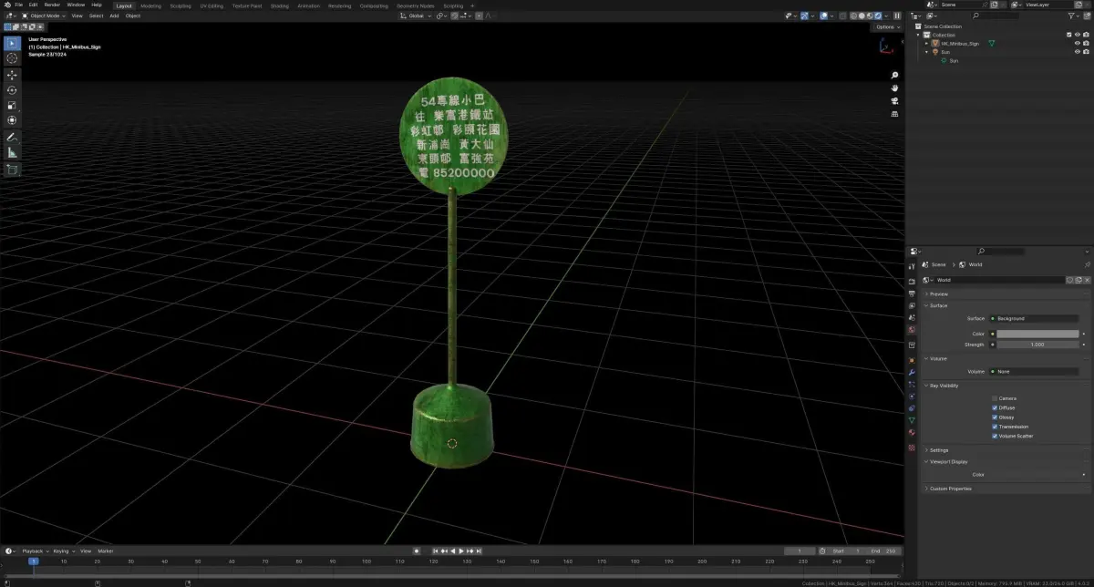The image size is (1094, 587).
Task: Select the Scale tool
Action: 12,106
